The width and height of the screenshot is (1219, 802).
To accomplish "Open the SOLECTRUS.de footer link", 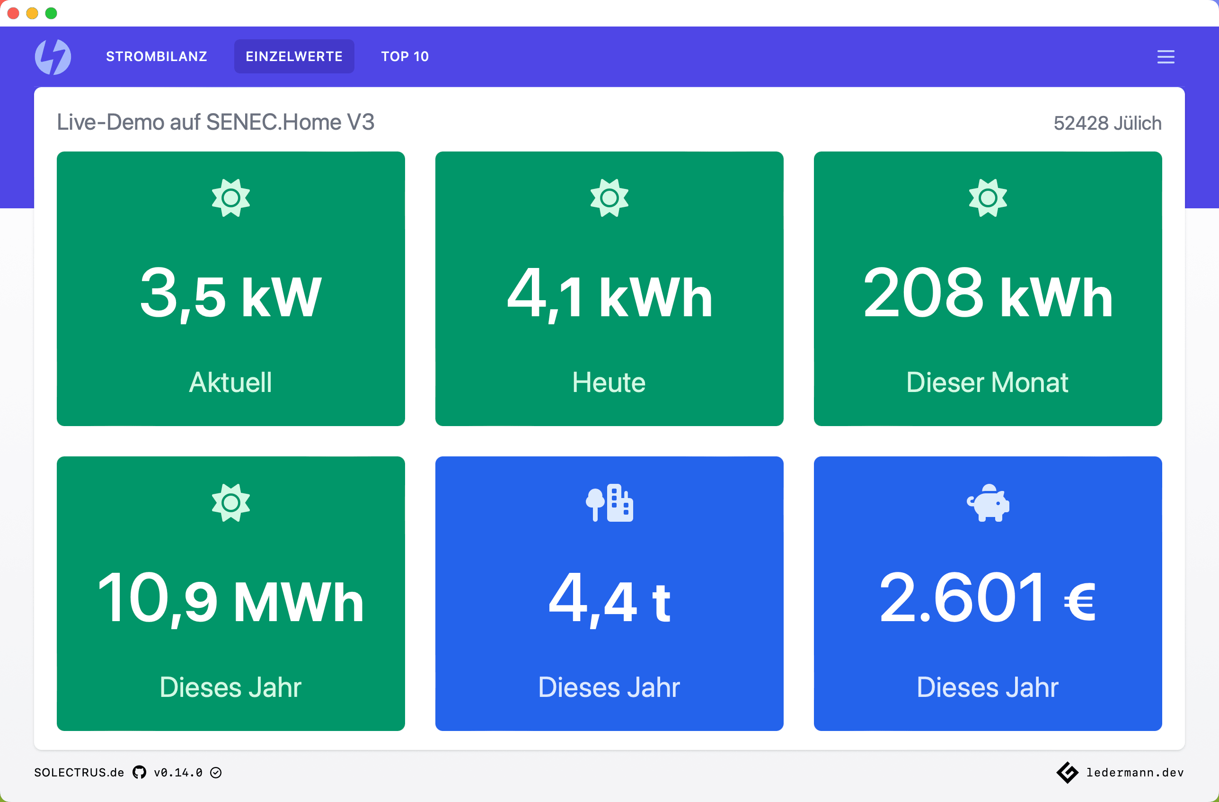I will pyautogui.click(x=79, y=772).
